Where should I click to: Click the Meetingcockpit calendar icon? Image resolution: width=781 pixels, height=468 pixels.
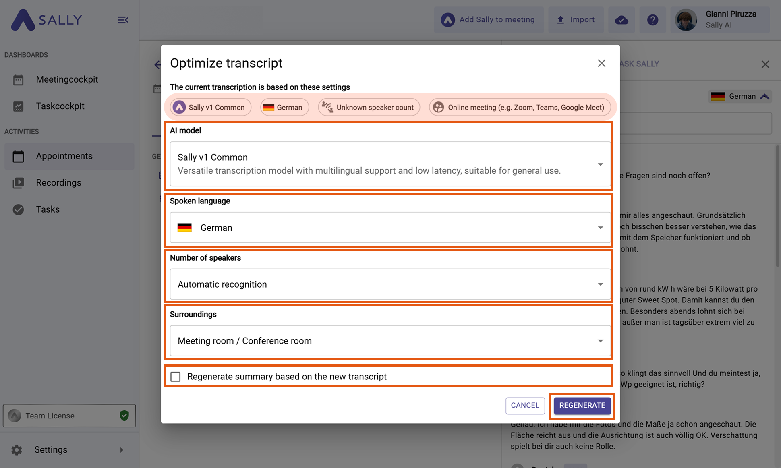point(18,80)
